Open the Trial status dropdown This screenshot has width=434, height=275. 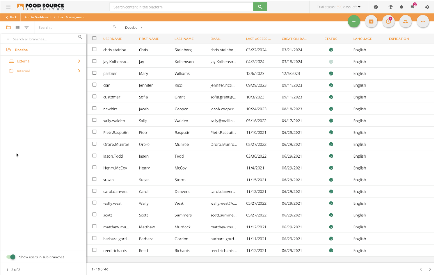[x=339, y=7]
